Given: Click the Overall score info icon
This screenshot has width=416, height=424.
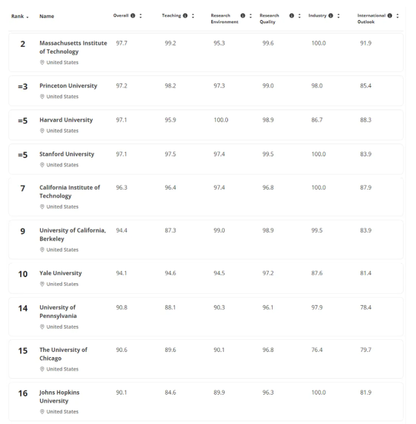Looking at the screenshot, I should click(133, 15).
